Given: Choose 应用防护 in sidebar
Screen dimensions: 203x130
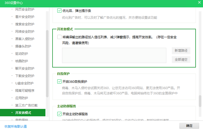Looking at the screenshot, I should point(22,98).
